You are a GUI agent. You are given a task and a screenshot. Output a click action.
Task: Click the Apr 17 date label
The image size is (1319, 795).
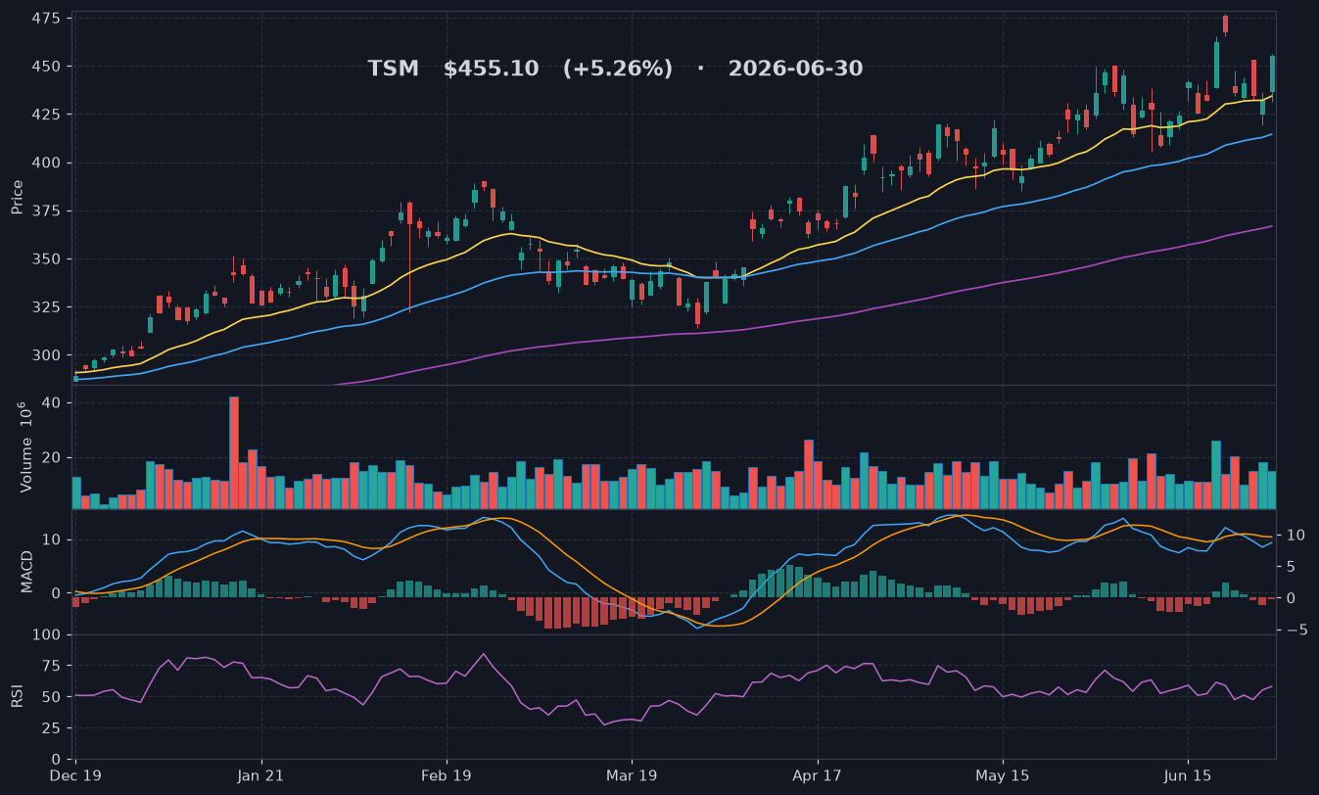point(817,775)
